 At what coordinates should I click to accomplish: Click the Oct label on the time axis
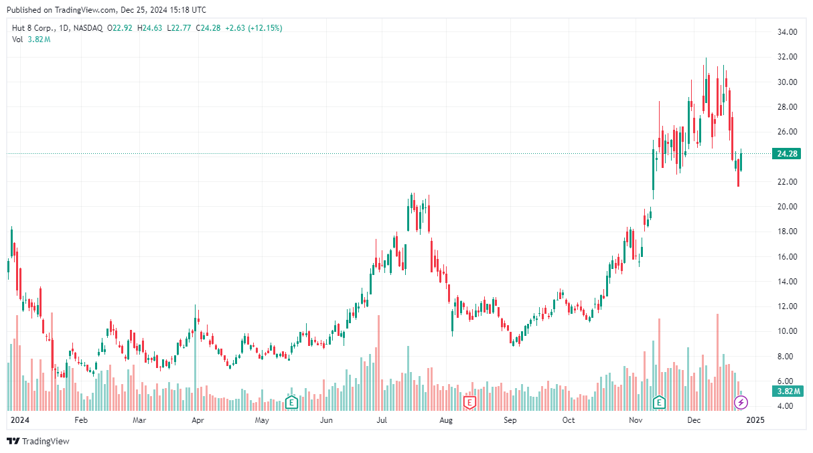point(569,421)
